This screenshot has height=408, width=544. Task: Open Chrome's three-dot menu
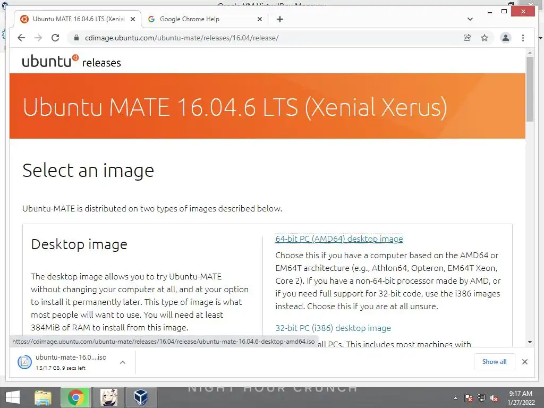[x=523, y=38]
